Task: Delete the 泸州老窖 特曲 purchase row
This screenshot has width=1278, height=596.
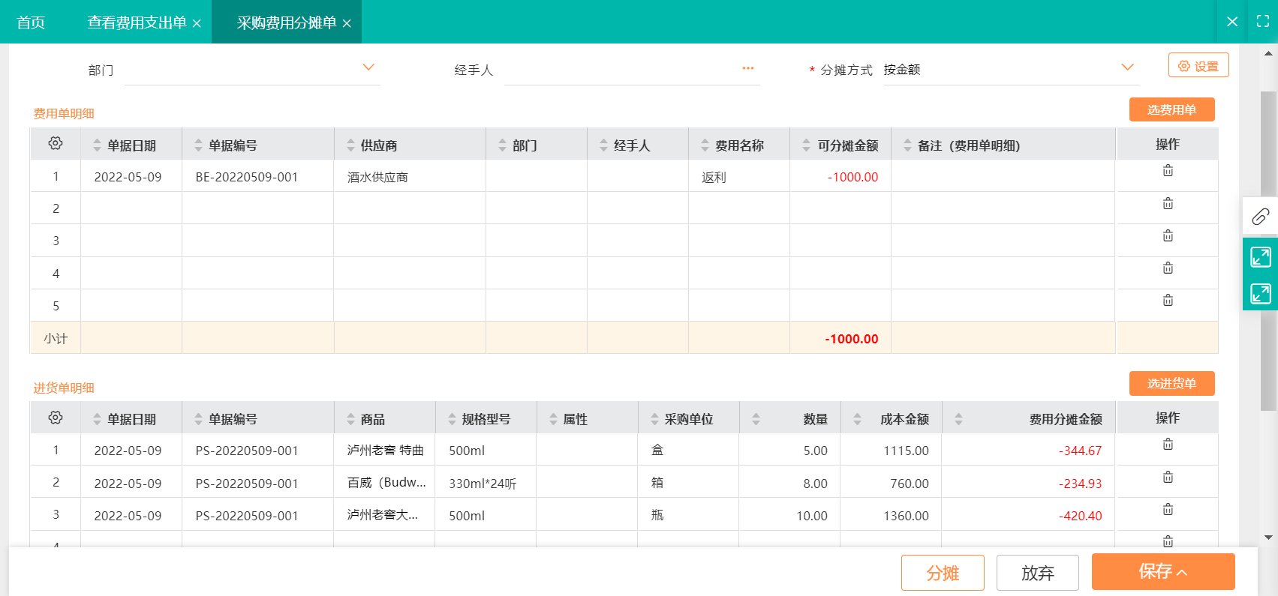Action: click(x=1168, y=445)
